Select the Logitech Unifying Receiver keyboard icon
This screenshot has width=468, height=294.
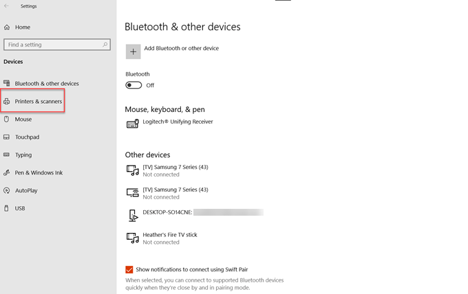click(x=133, y=124)
